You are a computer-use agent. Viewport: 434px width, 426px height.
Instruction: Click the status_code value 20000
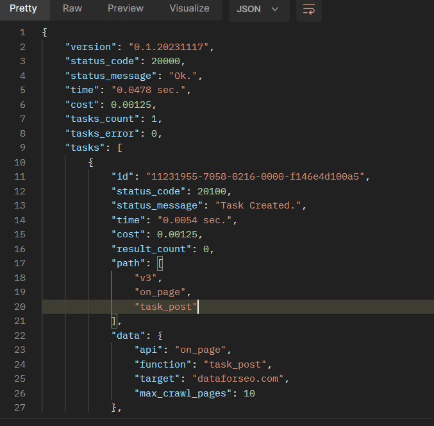point(169,61)
